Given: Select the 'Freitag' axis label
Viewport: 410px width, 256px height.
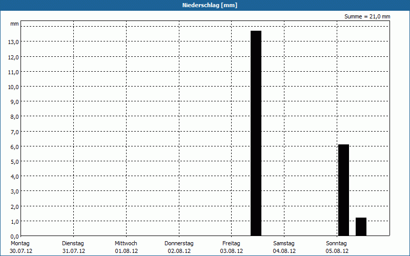Looking at the screenshot, I should 232,243.
